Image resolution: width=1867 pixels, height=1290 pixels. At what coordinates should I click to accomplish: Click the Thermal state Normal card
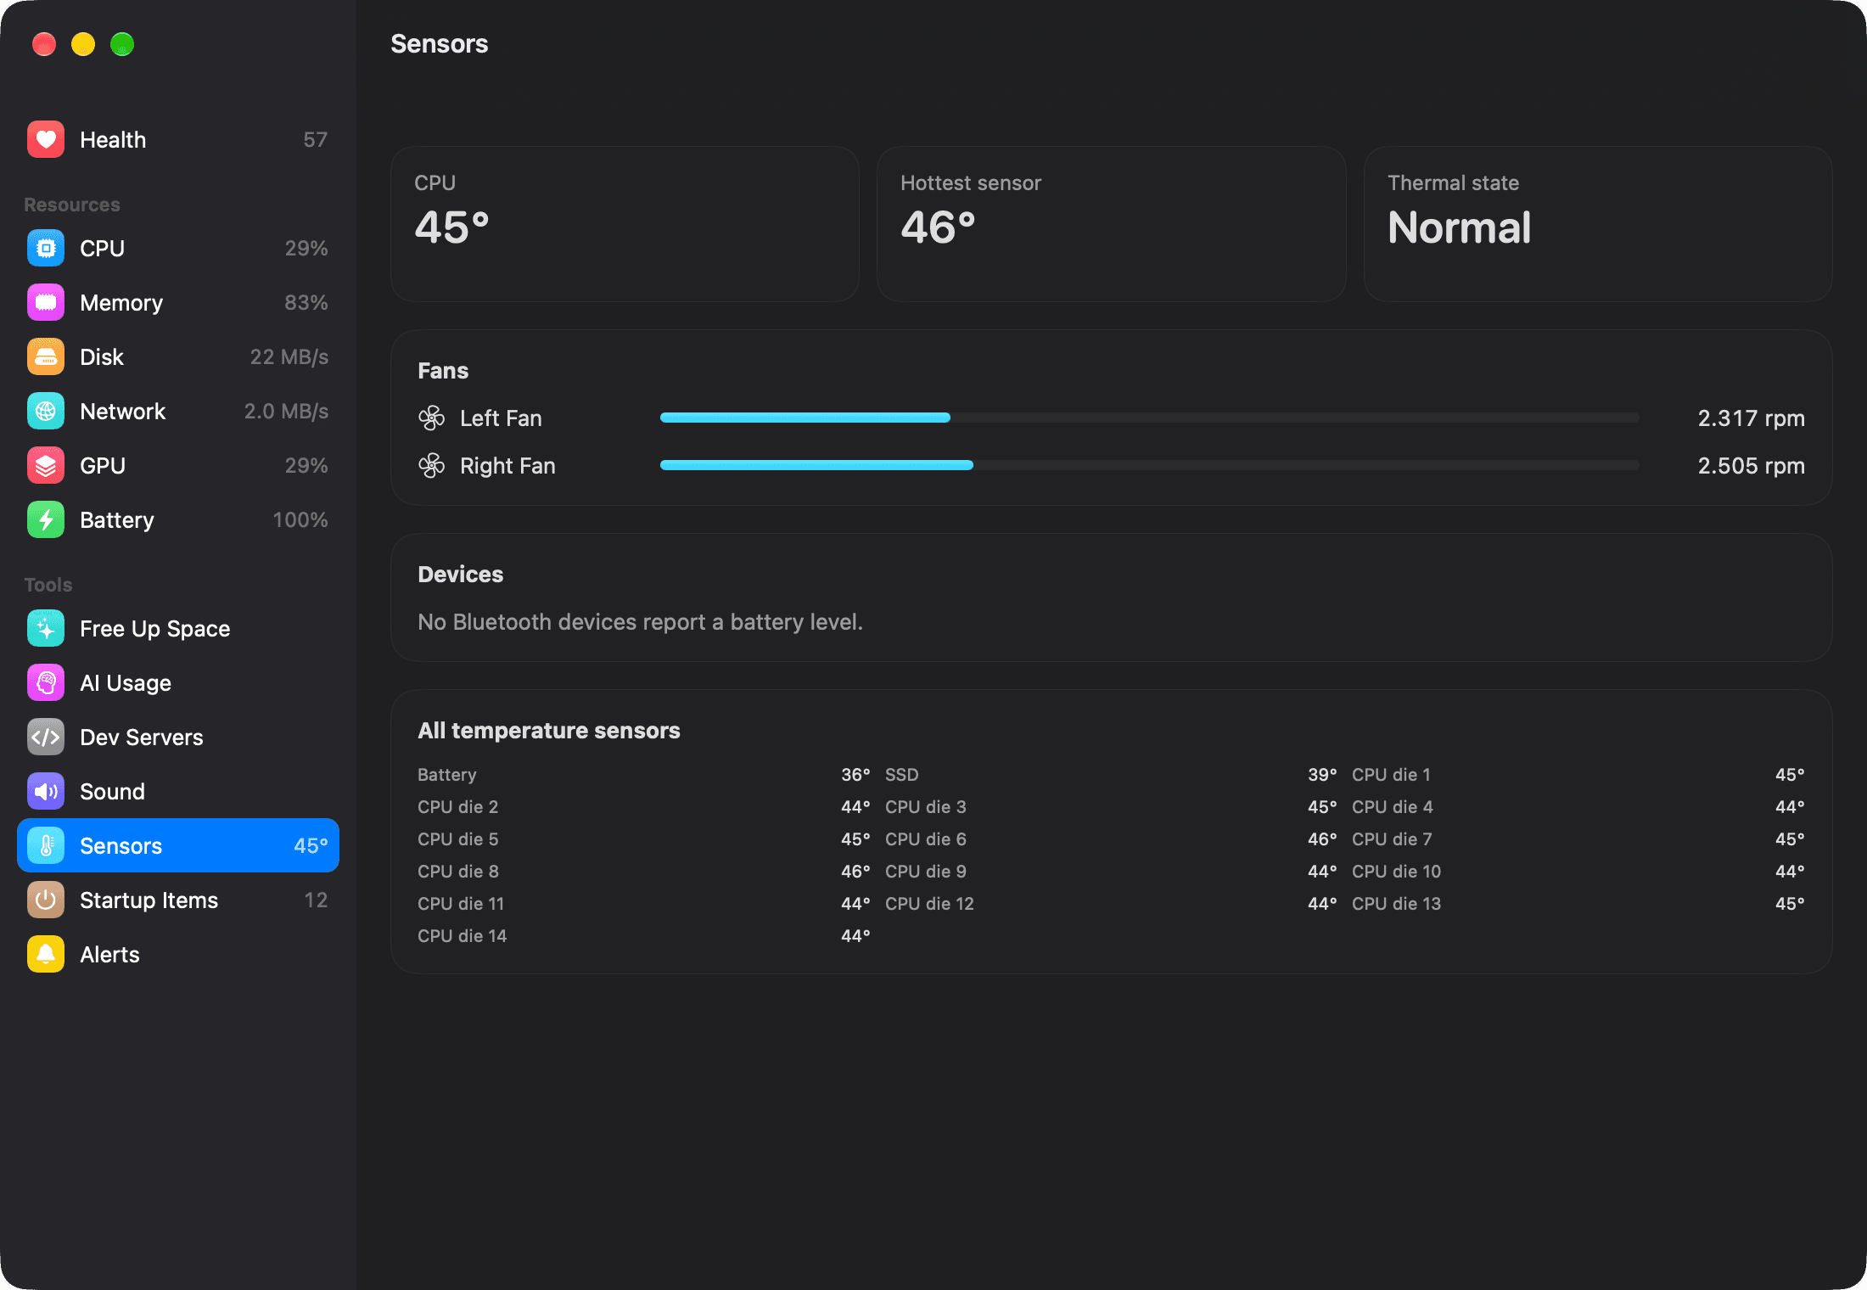[x=1598, y=224]
